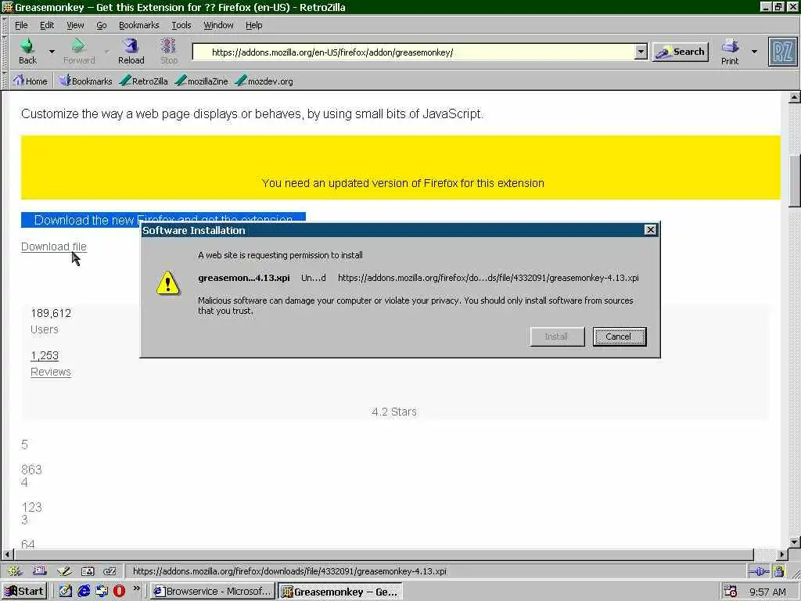Click the vertical scrollbar up arrow
801x601 pixels.
[795, 97]
